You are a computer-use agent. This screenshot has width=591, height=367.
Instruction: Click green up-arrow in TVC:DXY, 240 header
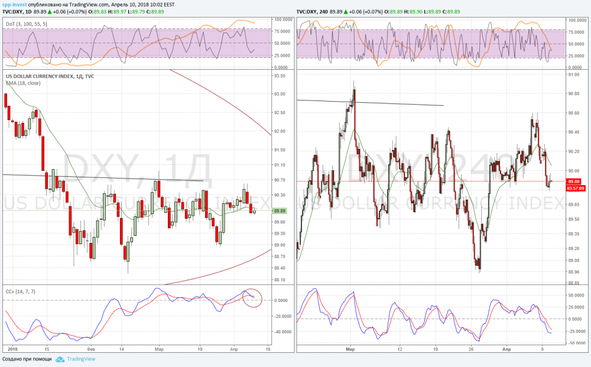(x=346, y=12)
